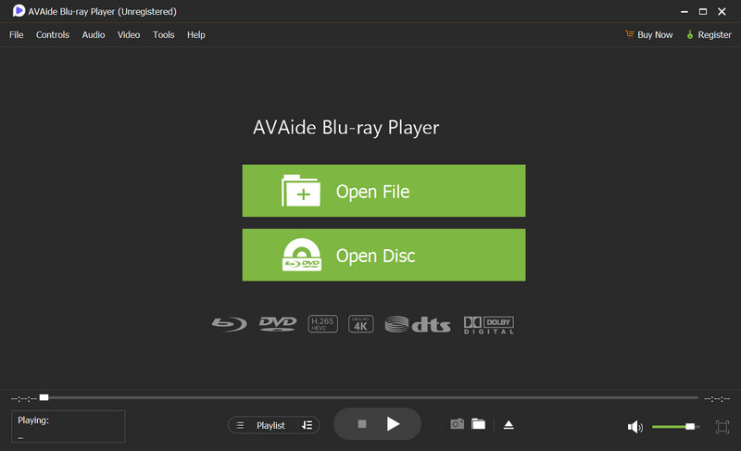Viewport: 741px width, 451px height.
Task: Click the Playing info box
Action: (68, 426)
